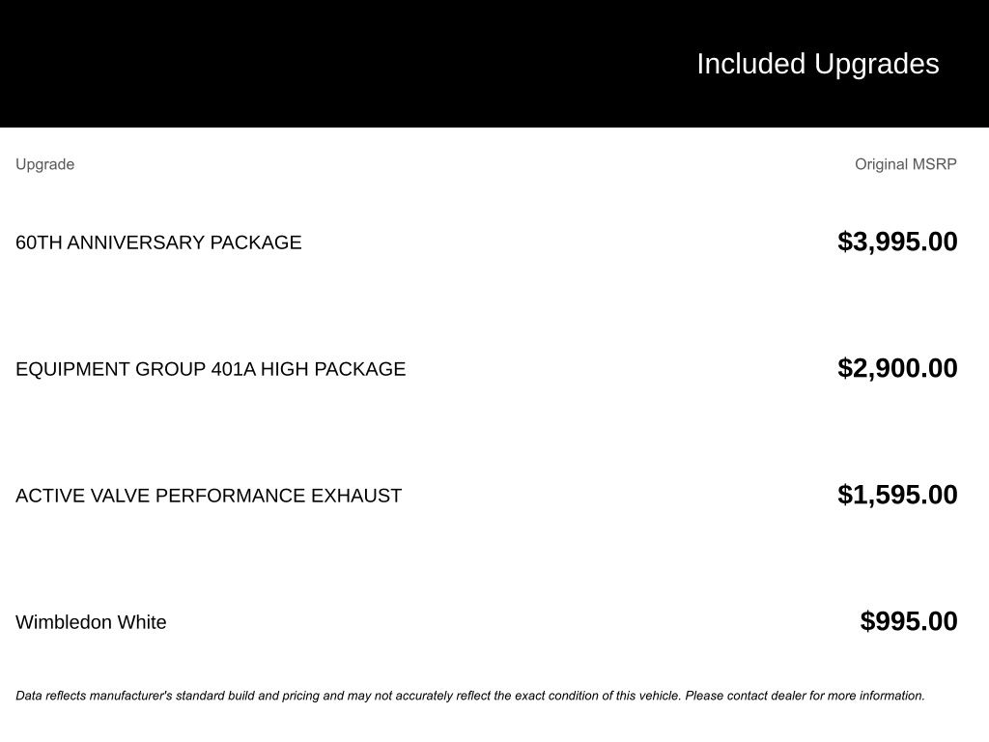Click the word 'White' in the paint upgrade

[142, 622]
